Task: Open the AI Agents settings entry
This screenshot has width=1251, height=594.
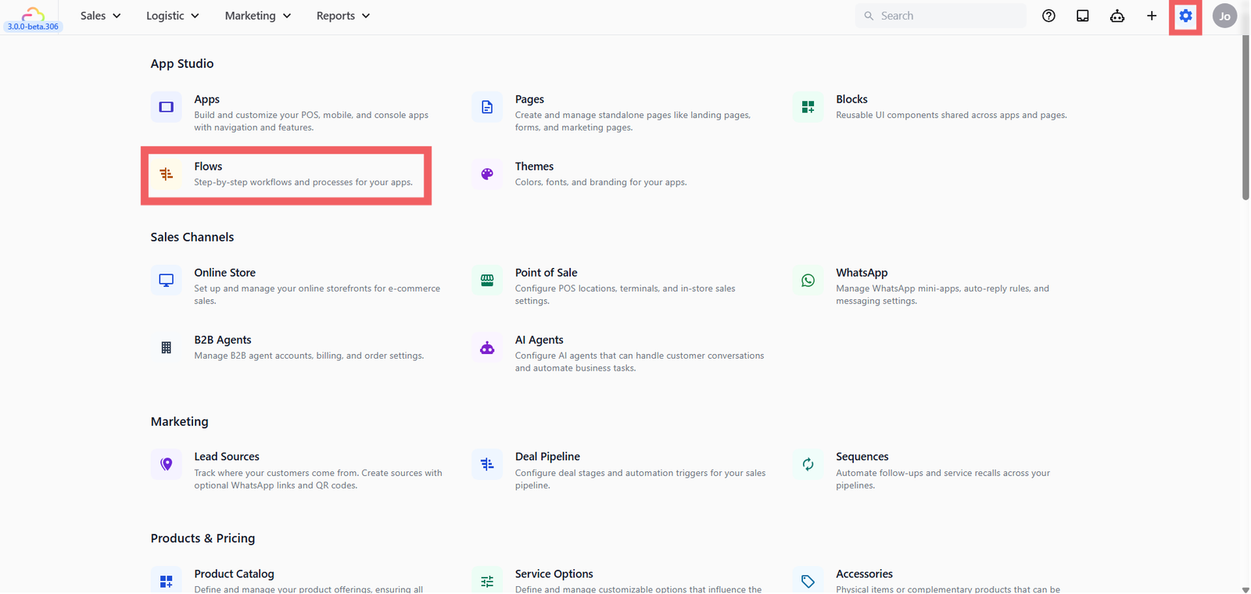Action: point(539,340)
